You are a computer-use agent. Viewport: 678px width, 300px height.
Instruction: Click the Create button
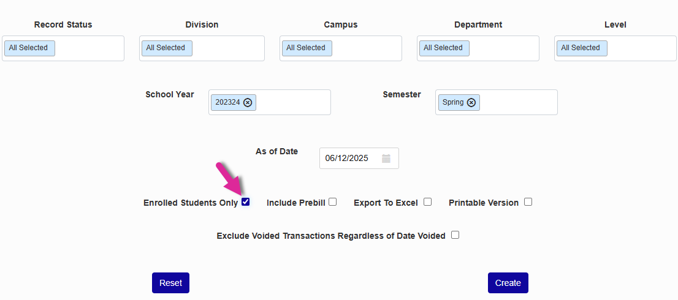tap(508, 283)
